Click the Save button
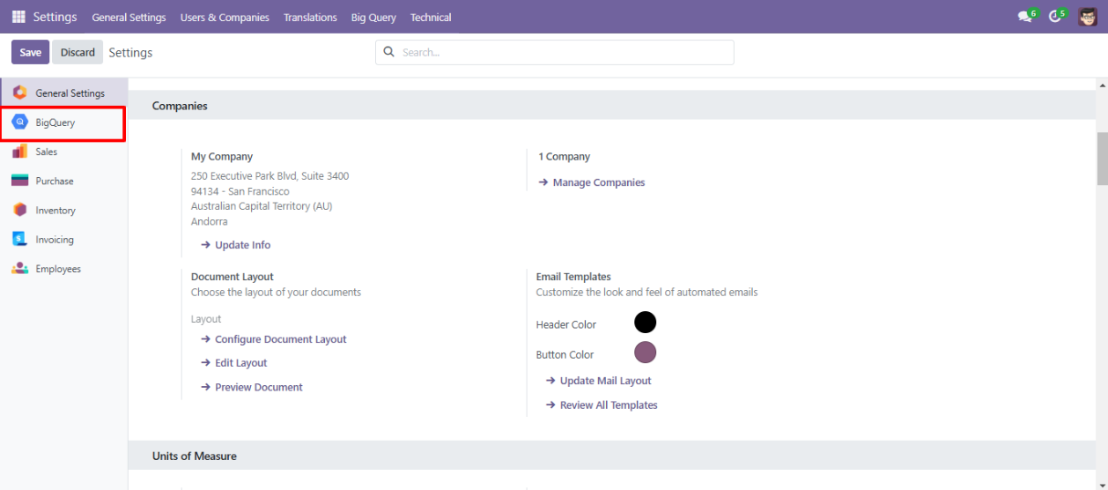 pyautogui.click(x=30, y=52)
